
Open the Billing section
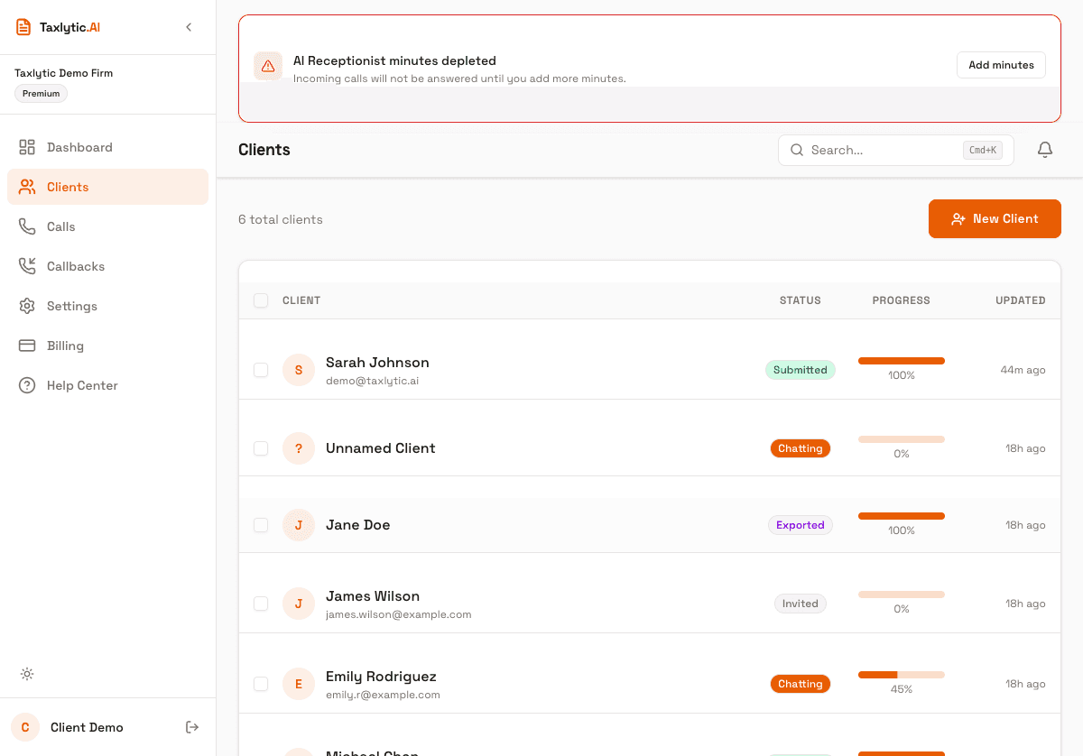click(x=64, y=346)
